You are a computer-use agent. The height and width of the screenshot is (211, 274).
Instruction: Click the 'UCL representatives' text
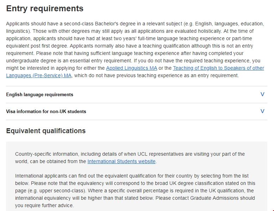click(x=164, y=154)
